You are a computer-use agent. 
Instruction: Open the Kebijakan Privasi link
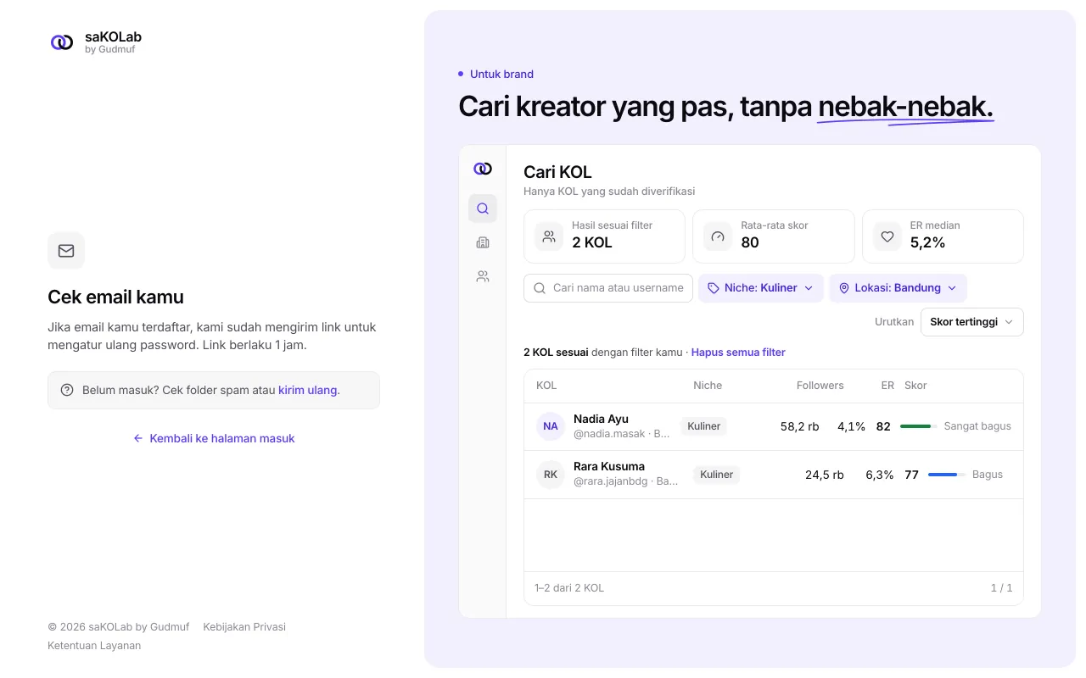[x=244, y=627]
